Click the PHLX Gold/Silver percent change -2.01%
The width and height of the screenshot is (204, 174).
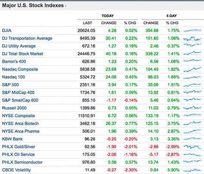pos(130,147)
